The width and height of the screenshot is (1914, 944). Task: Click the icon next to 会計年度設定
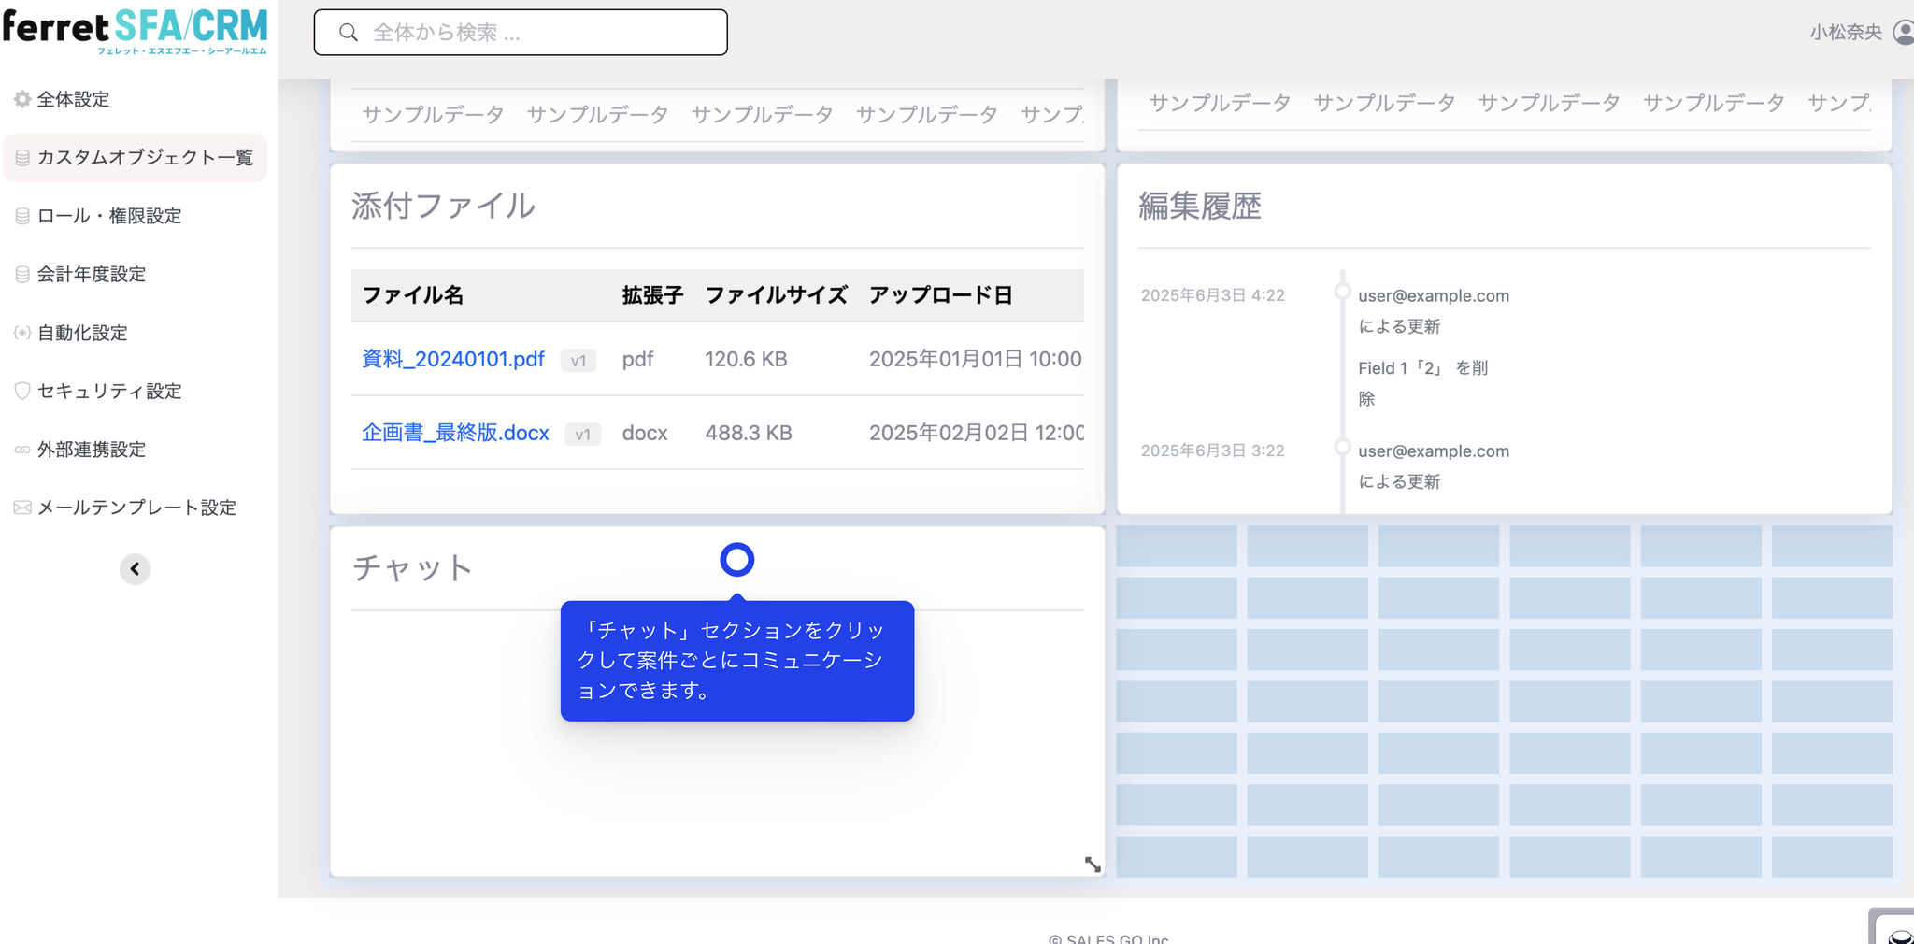click(22, 274)
